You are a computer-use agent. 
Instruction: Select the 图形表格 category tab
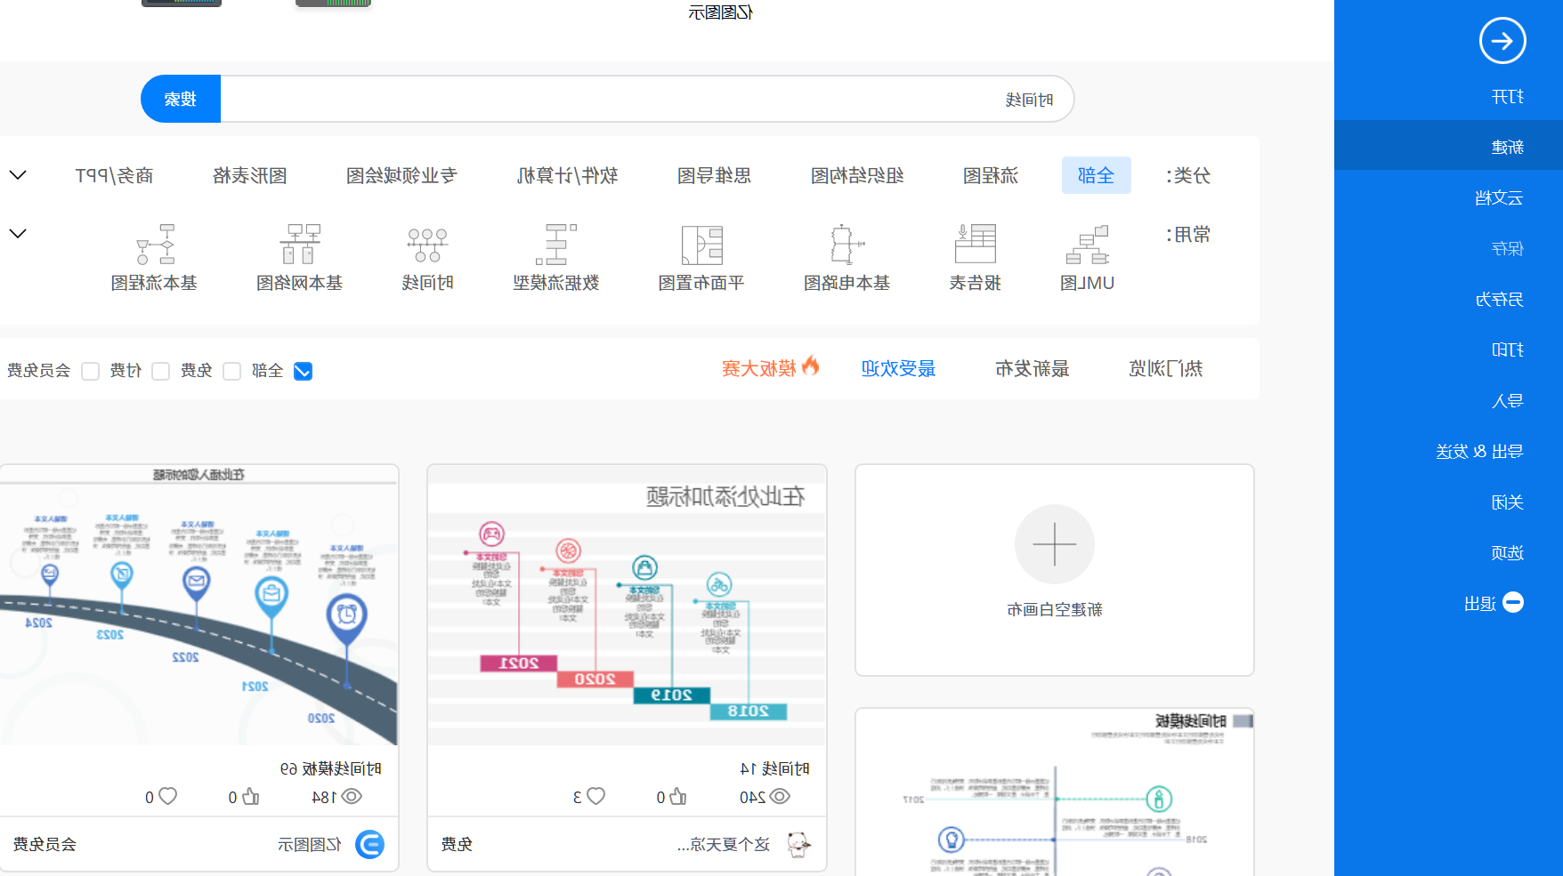pyautogui.click(x=250, y=175)
